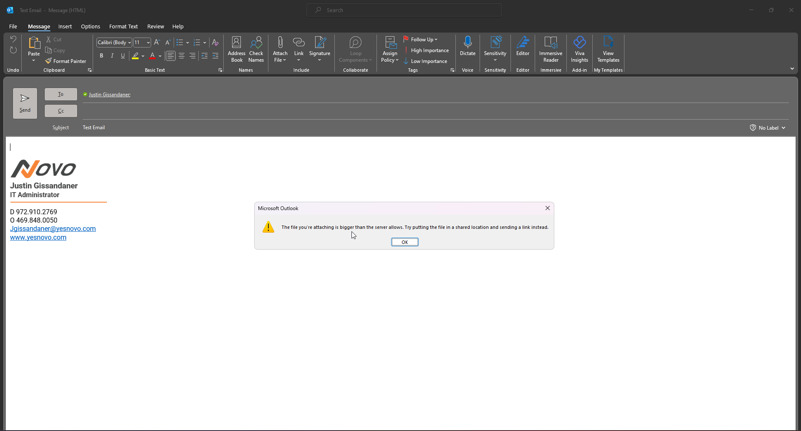Click the Redo arrow icon

pyautogui.click(x=13, y=50)
